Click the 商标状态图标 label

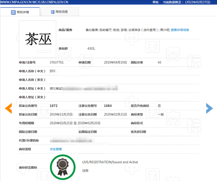pos(28,167)
